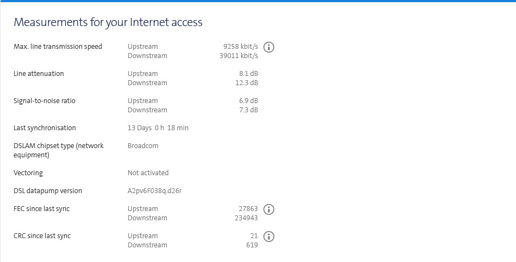Click the 'Measurements for your Internet access' heading
Screen dimensions: 516x262
tap(108, 22)
